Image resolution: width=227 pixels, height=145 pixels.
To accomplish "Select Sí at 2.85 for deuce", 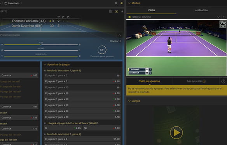I will click(x=63, y=128).
